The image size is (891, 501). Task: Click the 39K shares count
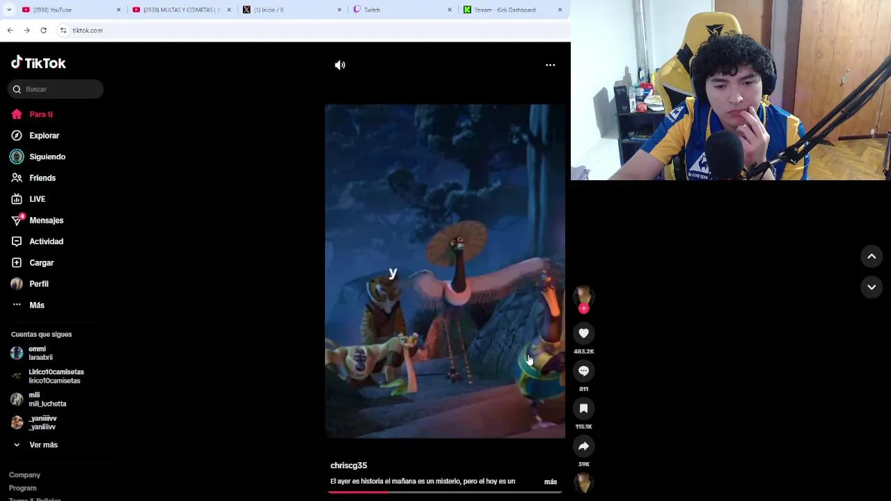tap(583, 464)
